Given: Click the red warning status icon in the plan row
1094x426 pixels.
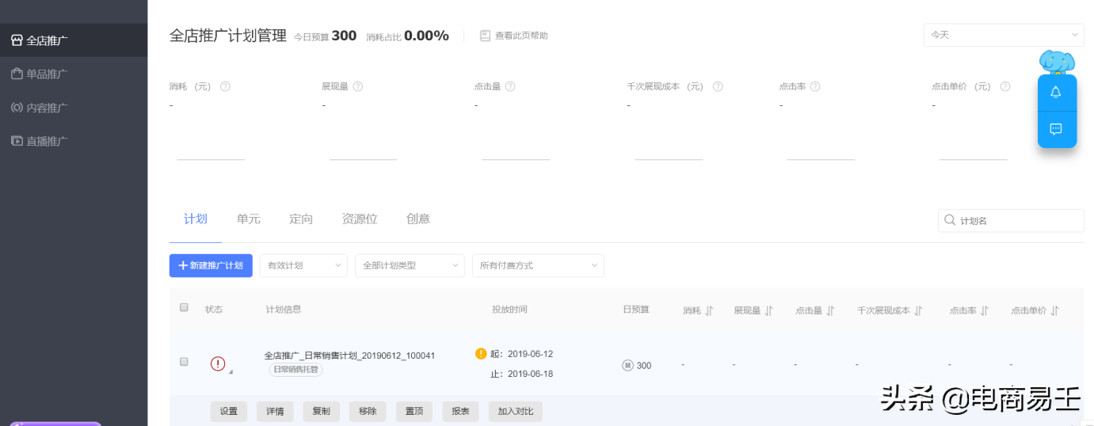Looking at the screenshot, I should coord(218,363).
